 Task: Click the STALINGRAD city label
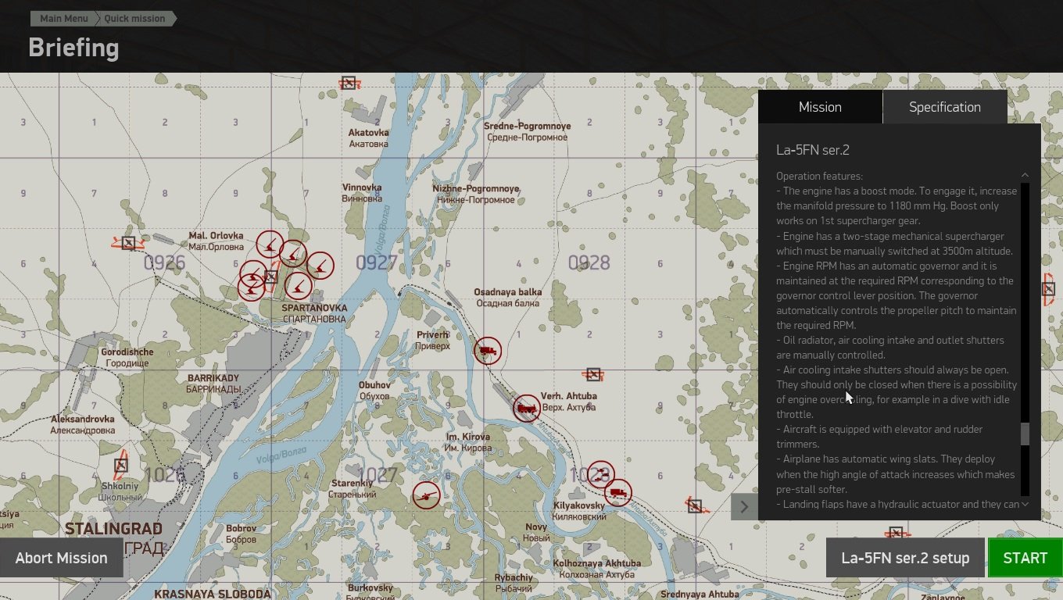point(114,529)
